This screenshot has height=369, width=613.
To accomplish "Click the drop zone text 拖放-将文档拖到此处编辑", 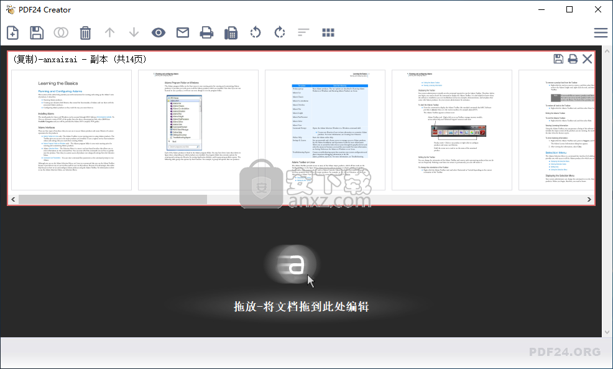I will coord(301,306).
